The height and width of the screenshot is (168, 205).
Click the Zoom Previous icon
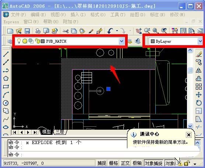(164, 31)
